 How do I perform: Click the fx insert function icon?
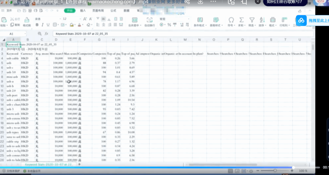[46, 33]
